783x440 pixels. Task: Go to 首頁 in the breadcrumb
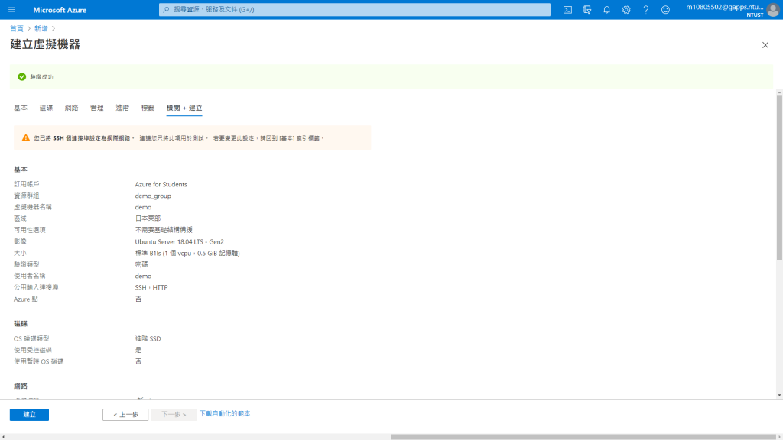(17, 28)
